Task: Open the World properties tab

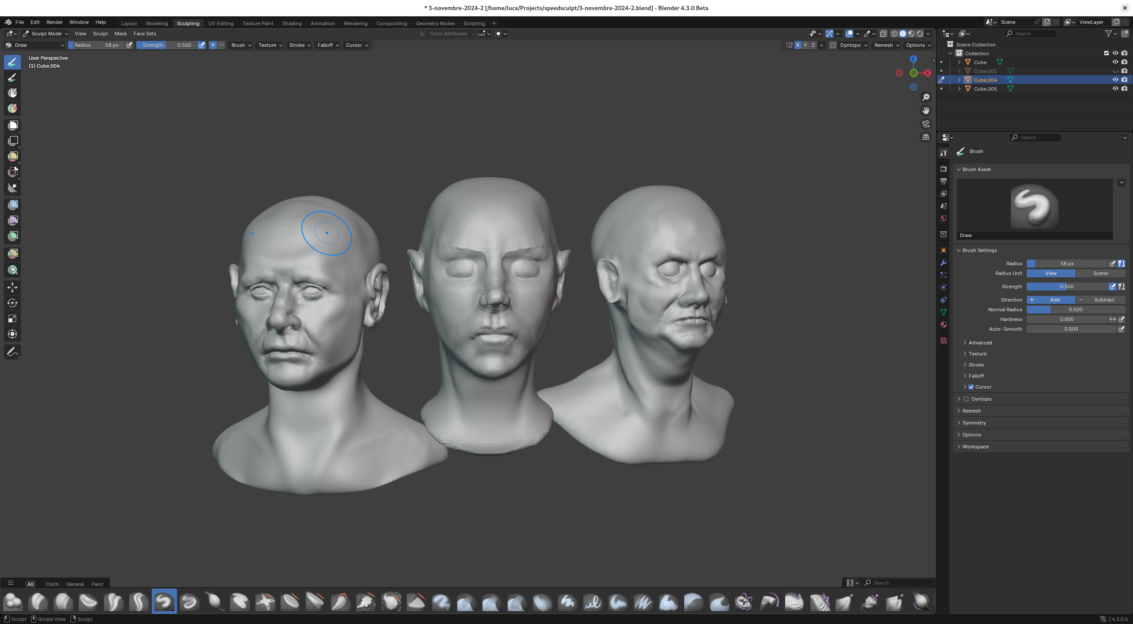Action: [944, 218]
